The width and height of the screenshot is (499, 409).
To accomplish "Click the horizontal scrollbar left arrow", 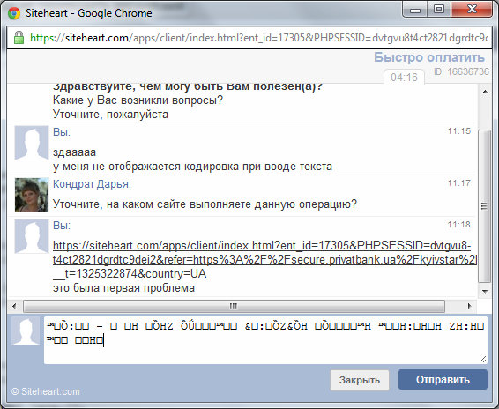I will tap(14, 306).
